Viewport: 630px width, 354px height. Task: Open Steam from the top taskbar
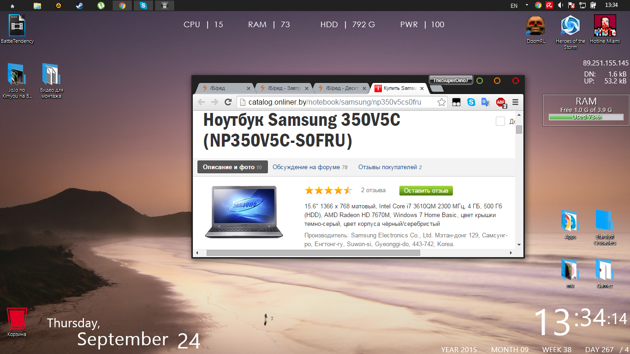point(79,6)
